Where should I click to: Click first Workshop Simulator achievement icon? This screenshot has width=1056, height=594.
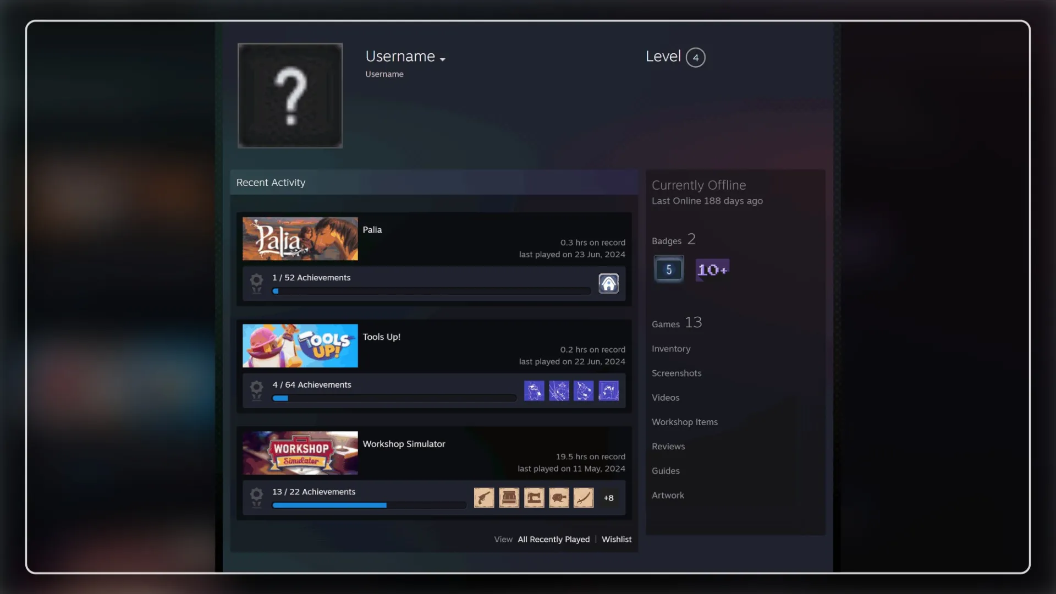[484, 498]
